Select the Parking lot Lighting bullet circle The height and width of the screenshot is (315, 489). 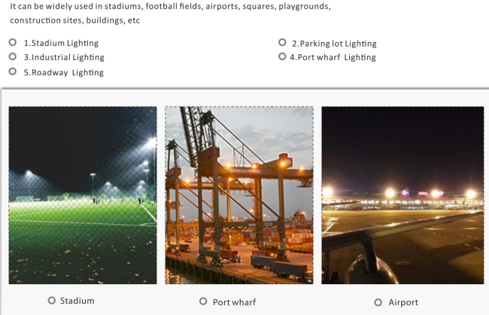tap(282, 42)
